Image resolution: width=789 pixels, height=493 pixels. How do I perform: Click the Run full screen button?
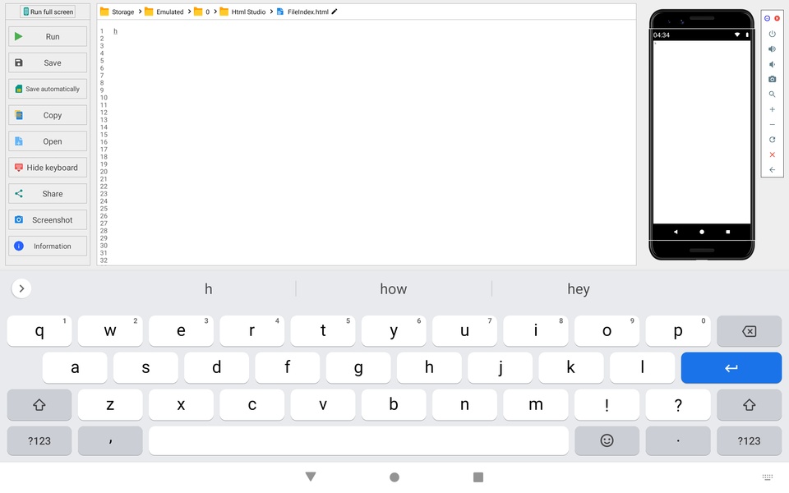tap(48, 12)
